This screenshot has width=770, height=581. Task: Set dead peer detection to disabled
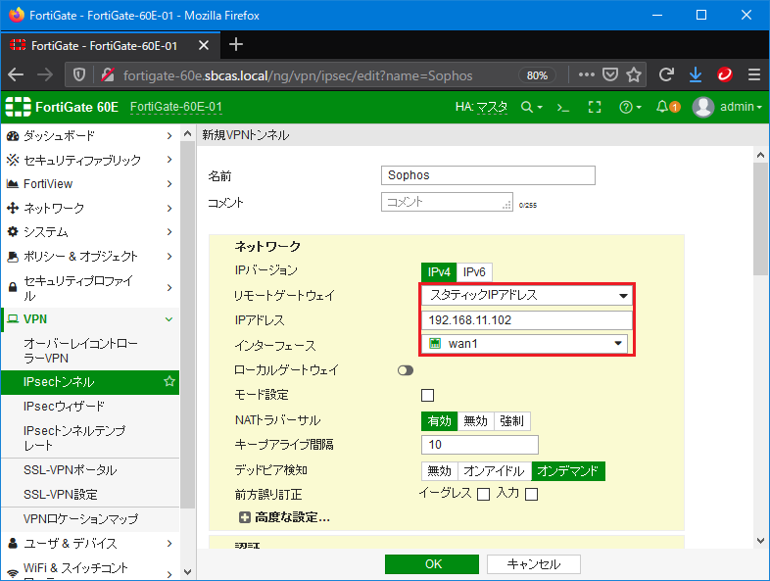[x=439, y=471]
